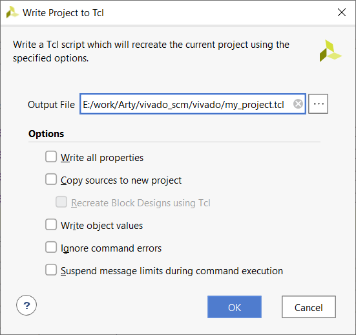Check Suspend message limits during command execution
356x335 pixels.
(51, 270)
